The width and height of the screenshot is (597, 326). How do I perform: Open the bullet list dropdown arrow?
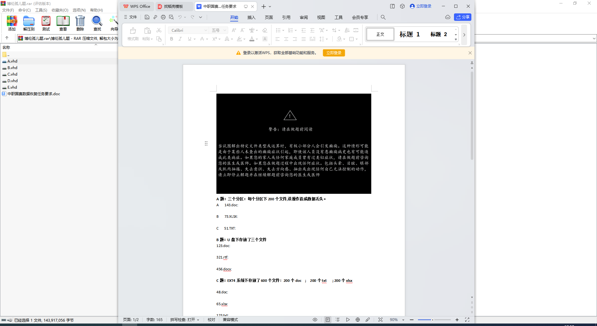click(x=283, y=30)
